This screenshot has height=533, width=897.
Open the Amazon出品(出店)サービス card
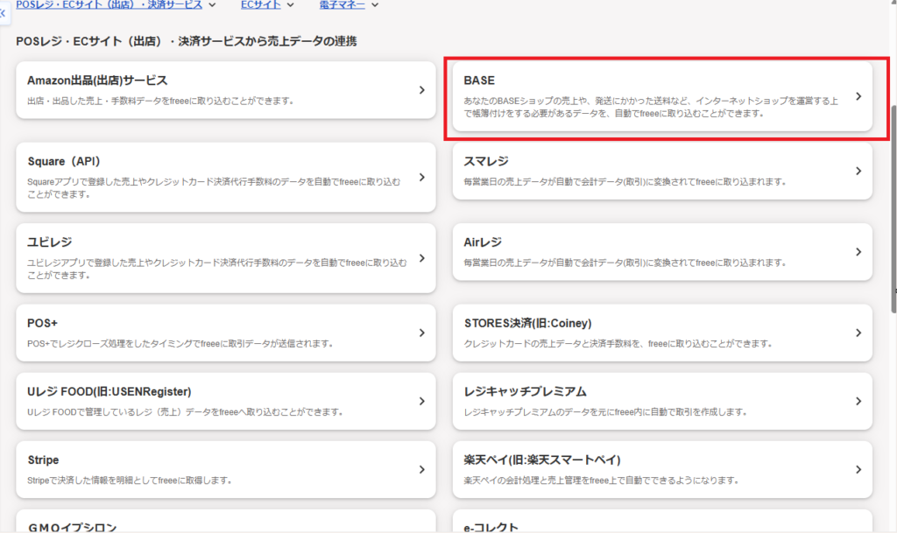tap(226, 90)
